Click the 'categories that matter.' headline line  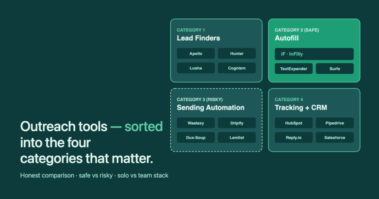pos(87,158)
